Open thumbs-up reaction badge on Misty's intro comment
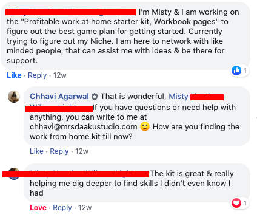 click(239, 70)
